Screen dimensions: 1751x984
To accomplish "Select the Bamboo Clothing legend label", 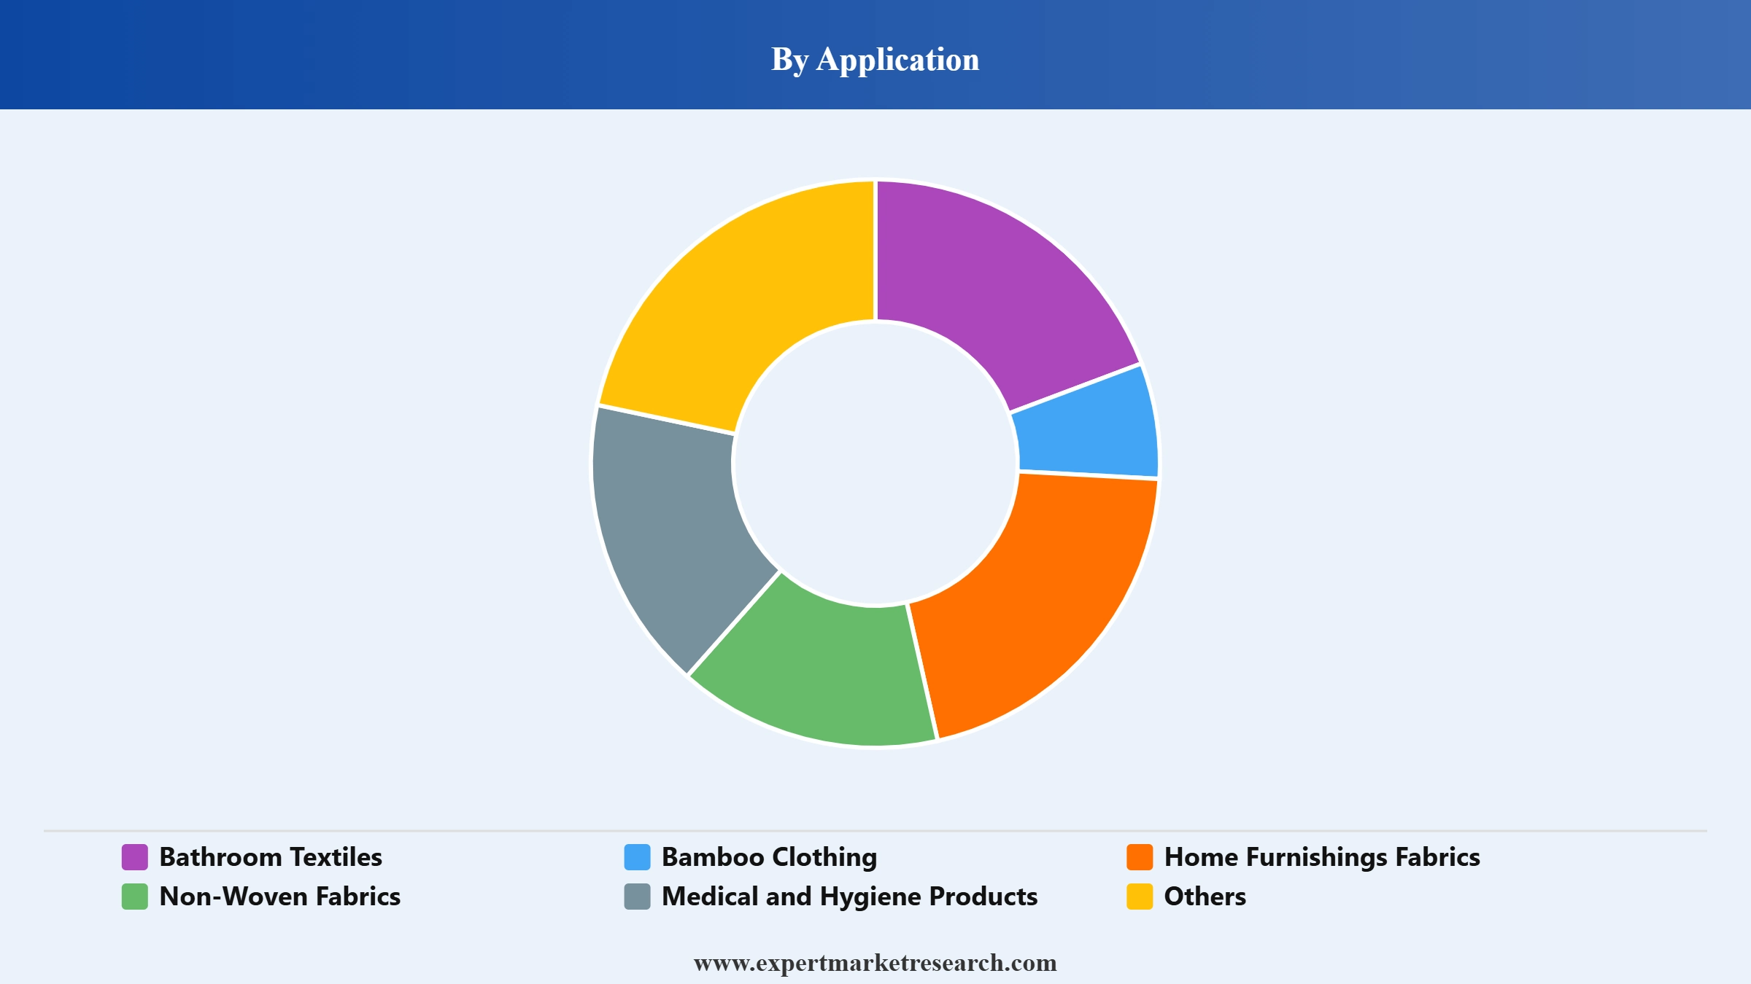I will tap(769, 857).
